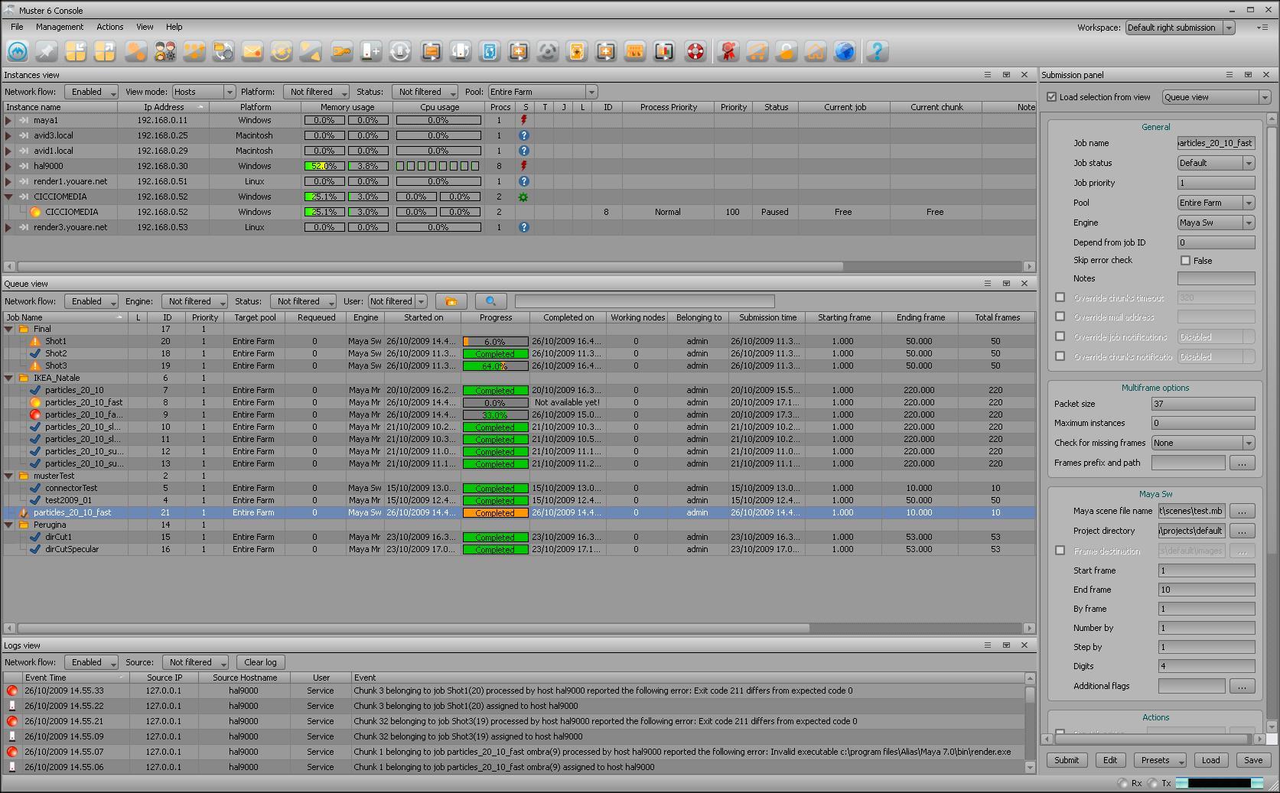
Task: Click the Packet size input field
Action: point(1203,404)
